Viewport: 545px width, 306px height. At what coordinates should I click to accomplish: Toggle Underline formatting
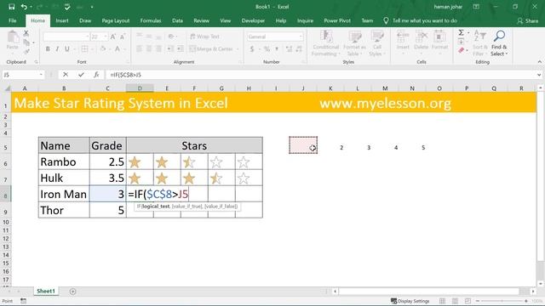point(66,49)
